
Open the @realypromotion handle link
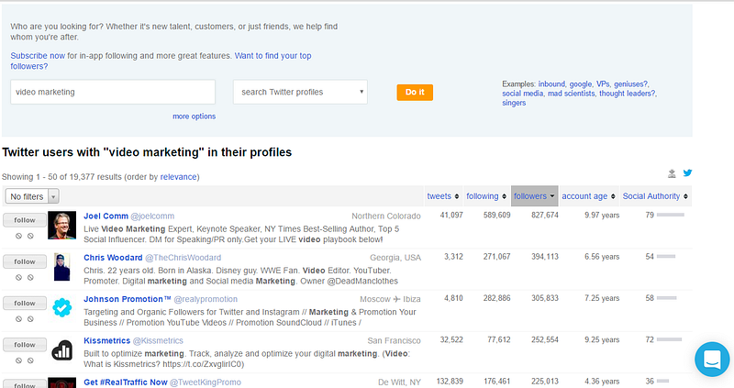(x=206, y=299)
